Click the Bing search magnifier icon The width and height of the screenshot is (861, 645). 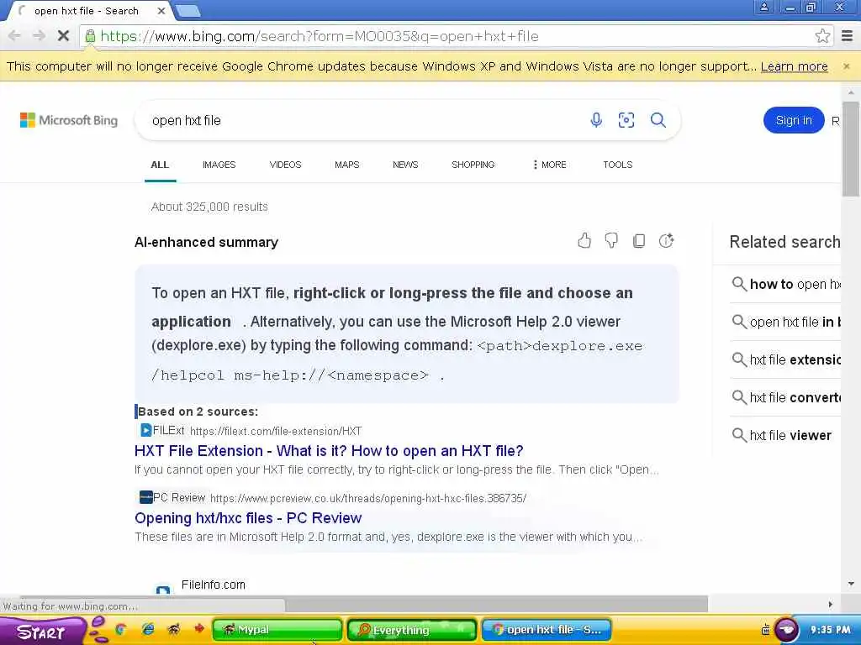[658, 119]
